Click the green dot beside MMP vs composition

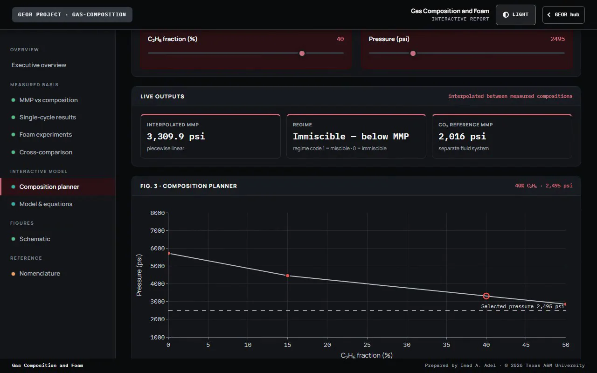14,100
